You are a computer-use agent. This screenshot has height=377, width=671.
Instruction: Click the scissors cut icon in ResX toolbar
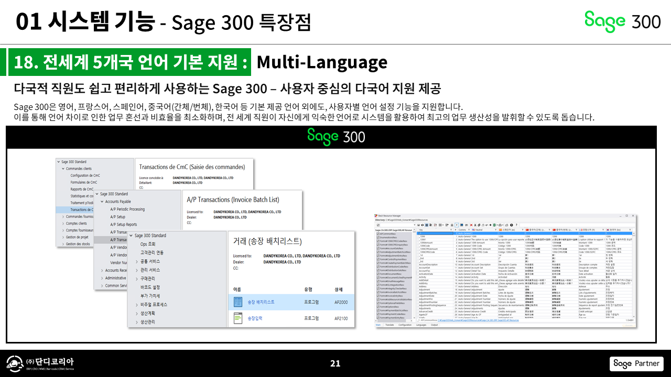tap(475, 225)
